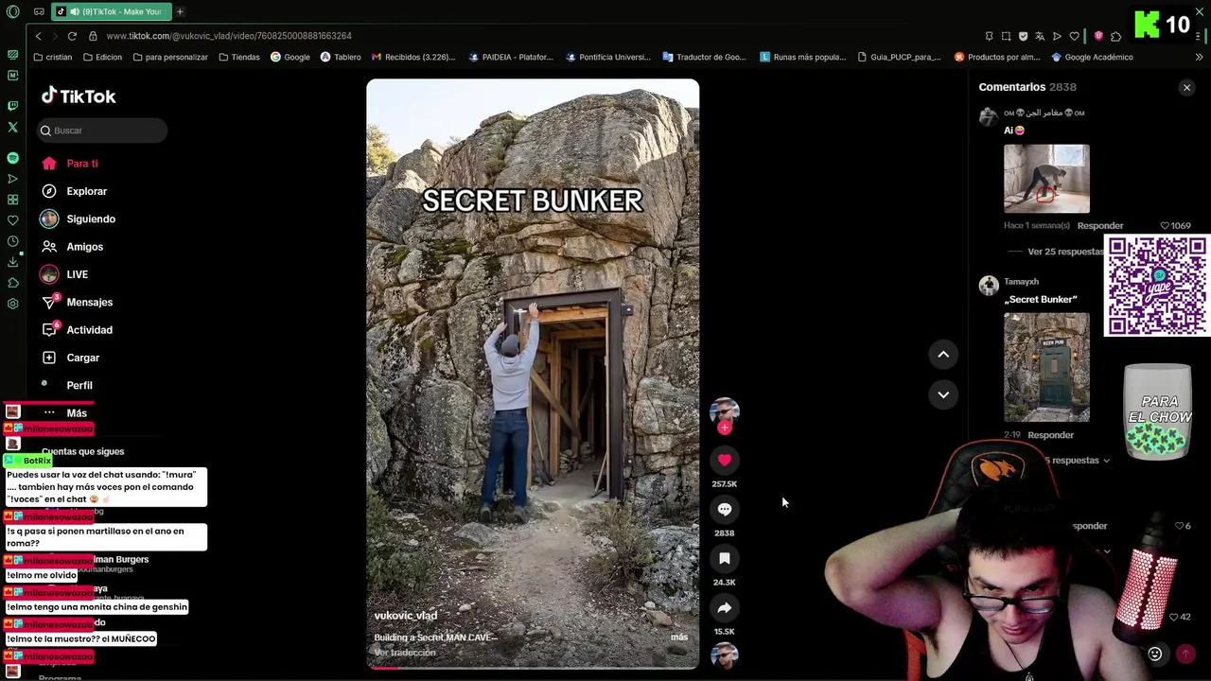Click the Buscar search field
Image resolution: width=1211 pixels, height=681 pixels.
click(x=102, y=131)
